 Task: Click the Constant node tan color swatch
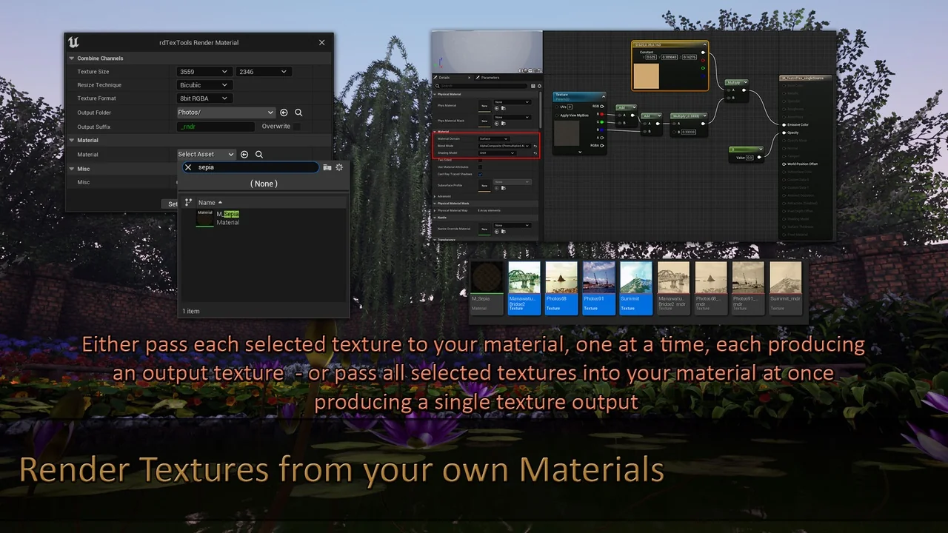point(647,76)
